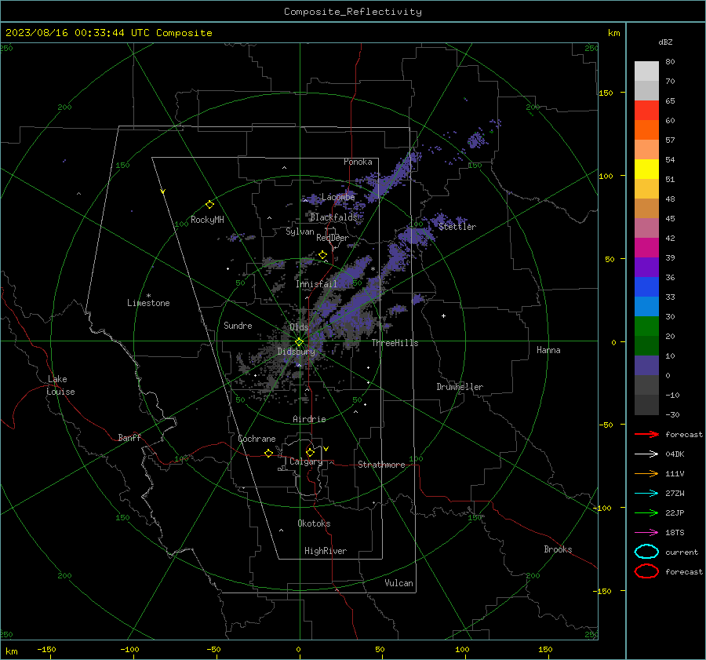Screen dimensions: 706x660
Task: Click the HighRiver label
Action: point(326,551)
